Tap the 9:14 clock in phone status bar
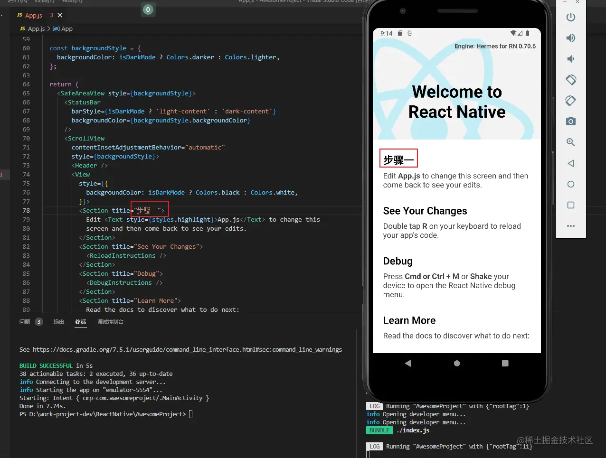 coord(387,33)
